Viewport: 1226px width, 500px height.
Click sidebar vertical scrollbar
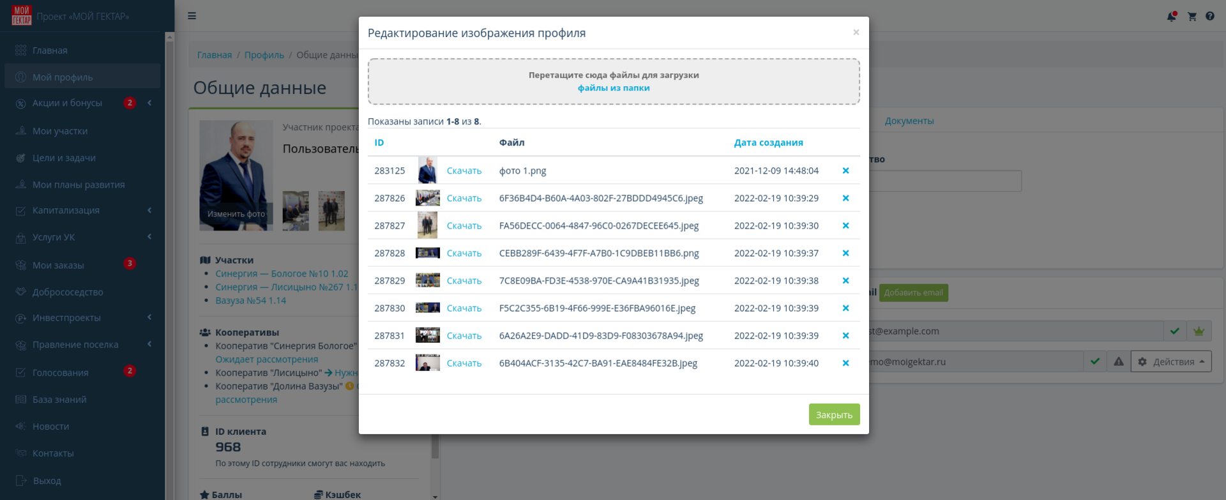pyautogui.click(x=170, y=266)
